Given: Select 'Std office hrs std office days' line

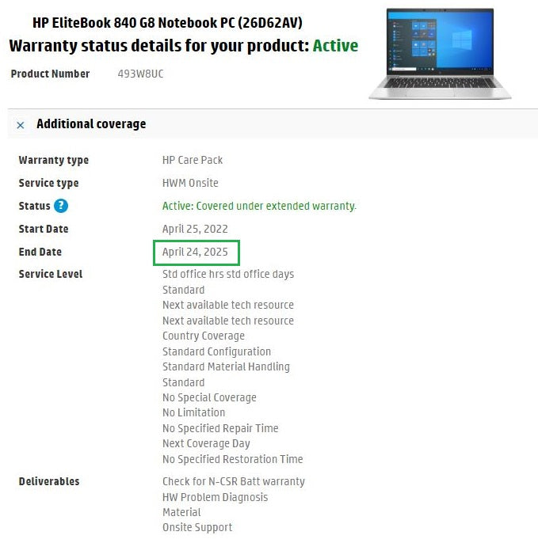Looking at the screenshot, I should click(x=228, y=274).
